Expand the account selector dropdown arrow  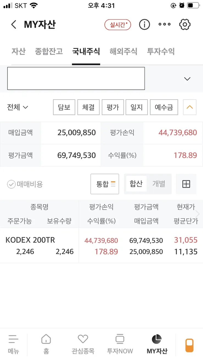187,79
